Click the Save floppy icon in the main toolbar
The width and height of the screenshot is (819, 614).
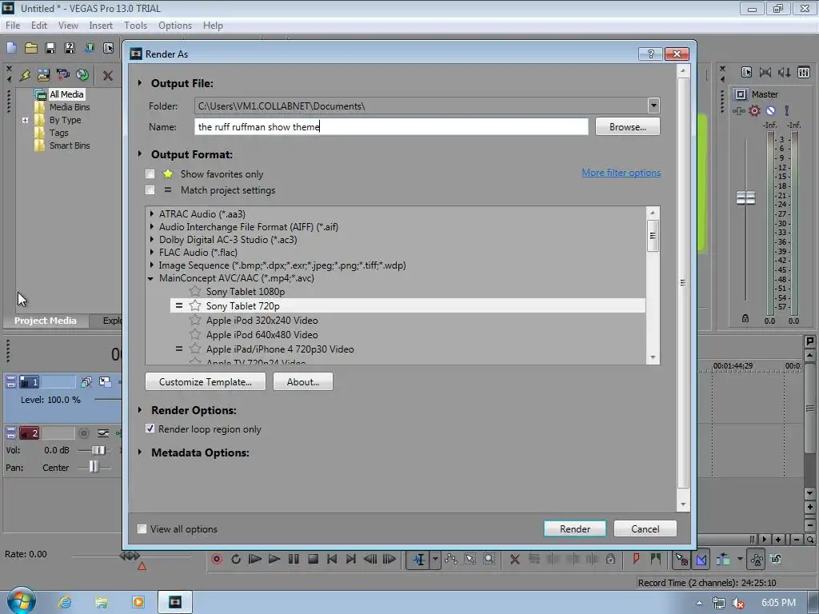(50, 48)
